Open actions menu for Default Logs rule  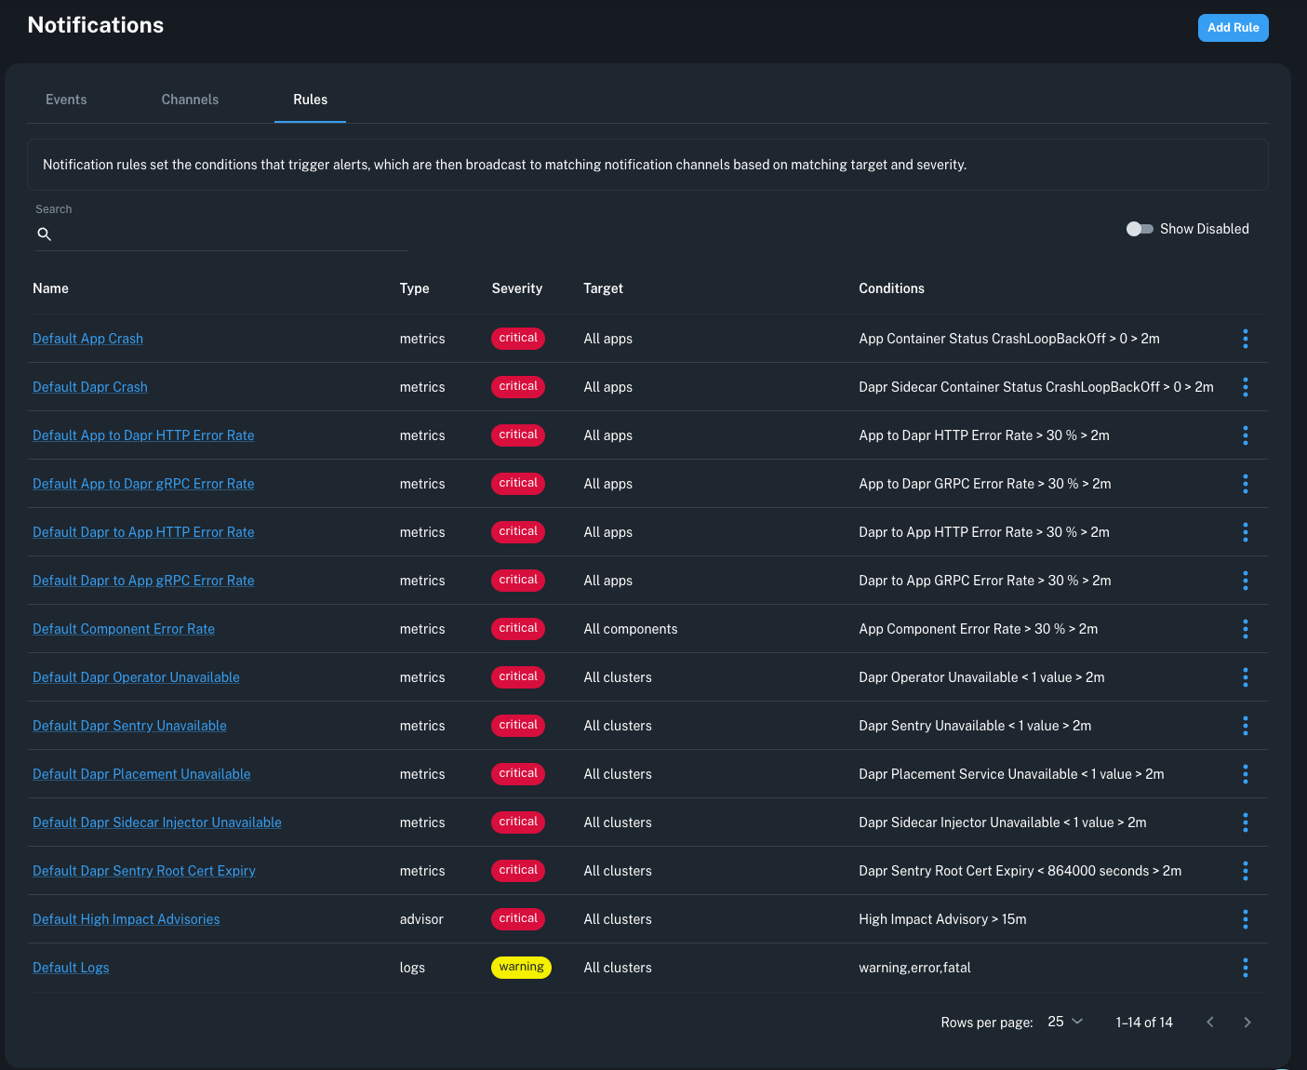(x=1246, y=968)
